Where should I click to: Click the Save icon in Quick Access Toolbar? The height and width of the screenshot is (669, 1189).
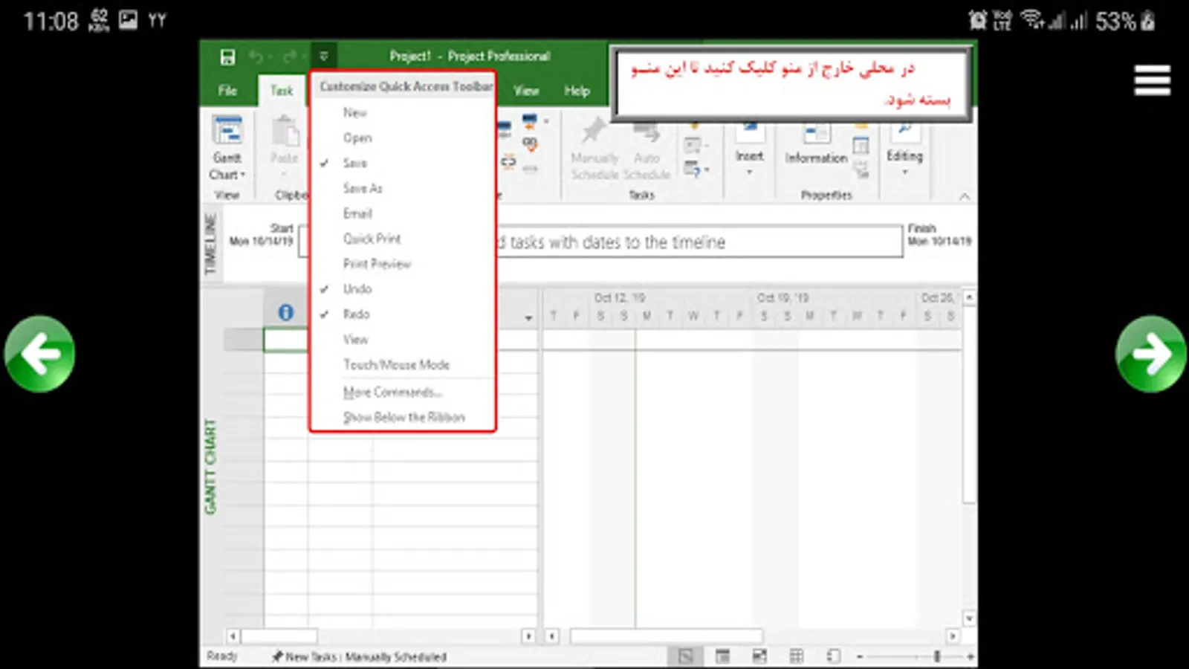click(x=227, y=57)
